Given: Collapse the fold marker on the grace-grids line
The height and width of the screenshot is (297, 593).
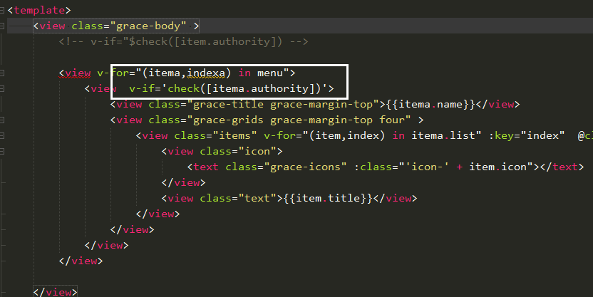Looking at the screenshot, I should [2, 120].
